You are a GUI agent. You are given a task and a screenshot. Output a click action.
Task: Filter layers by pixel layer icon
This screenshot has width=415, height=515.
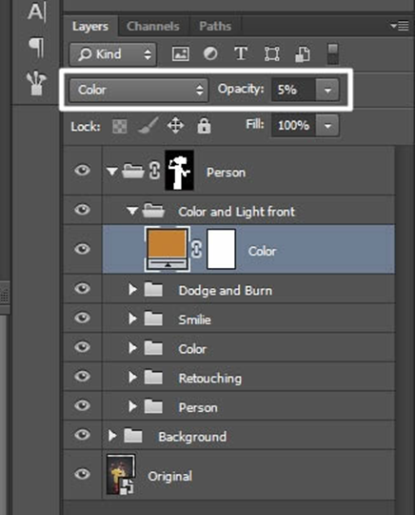tap(181, 53)
